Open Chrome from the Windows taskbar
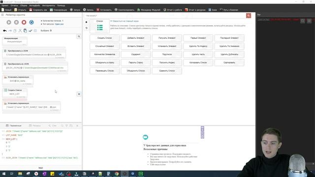Image resolution: width=315 pixels, height=177 pixels. tap(117, 174)
